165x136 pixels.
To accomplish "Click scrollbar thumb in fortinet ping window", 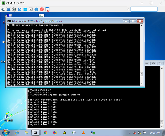I will (141, 74).
